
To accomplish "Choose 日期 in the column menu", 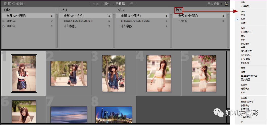I will click(x=243, y=2).
